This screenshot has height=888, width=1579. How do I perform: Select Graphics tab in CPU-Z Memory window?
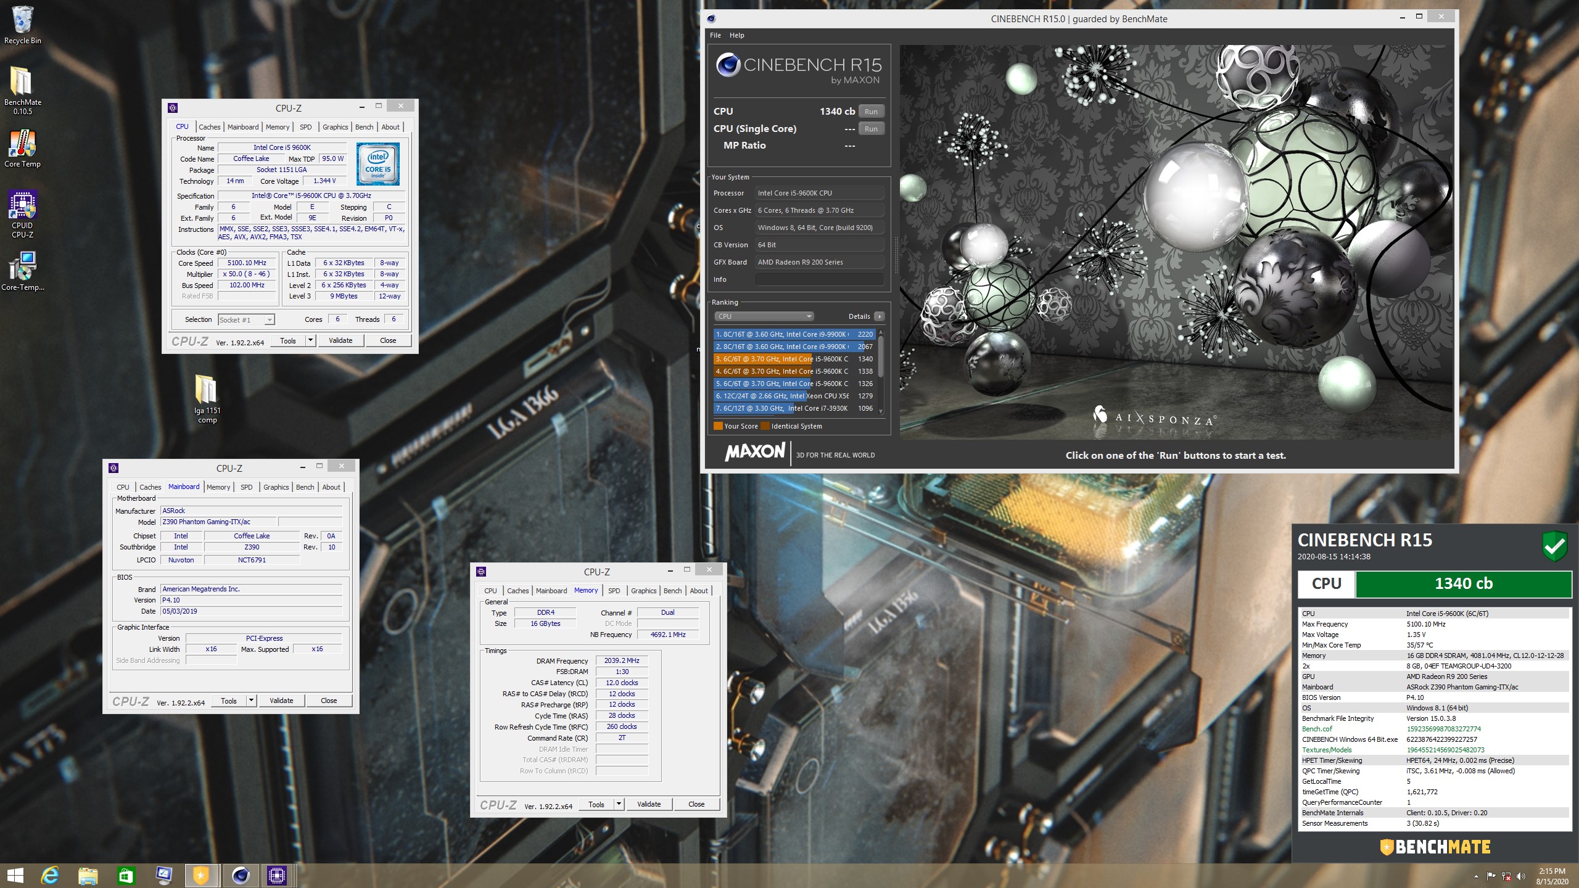tap(644, 591)
